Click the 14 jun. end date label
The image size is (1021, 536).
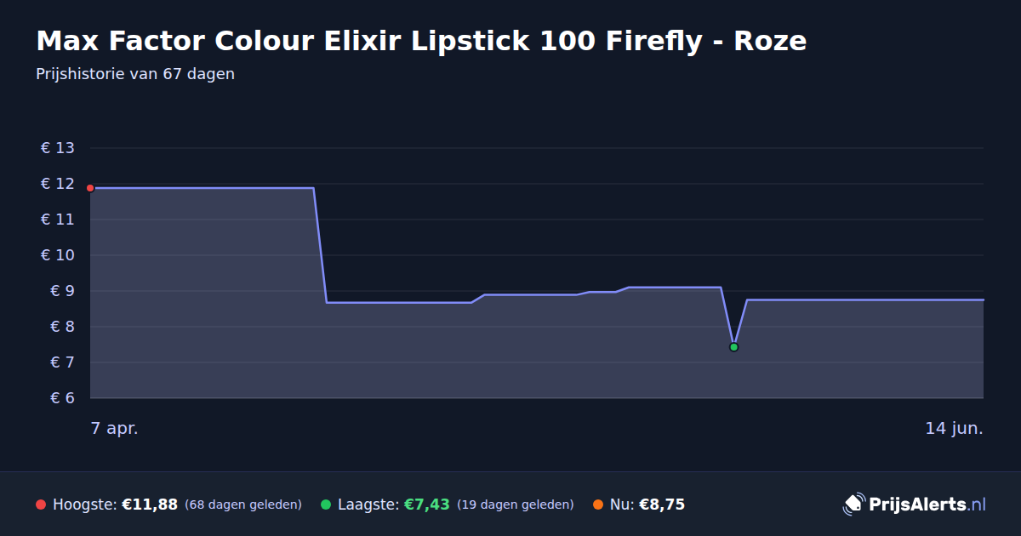pos(954,428)
